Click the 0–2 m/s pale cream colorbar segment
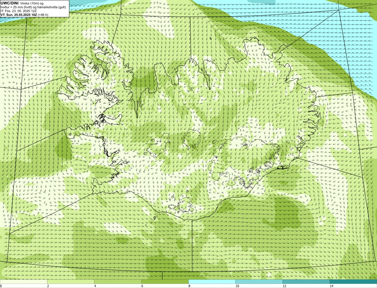 click(24, 282)
